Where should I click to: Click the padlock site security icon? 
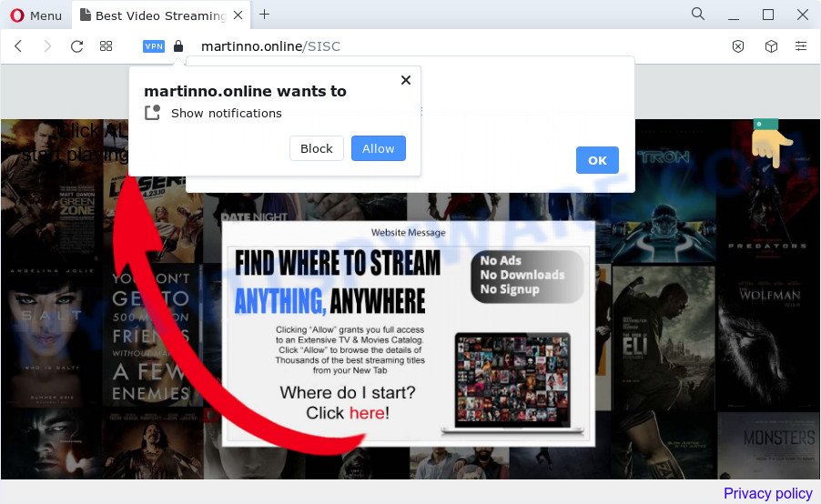click(x=178, y=46)
